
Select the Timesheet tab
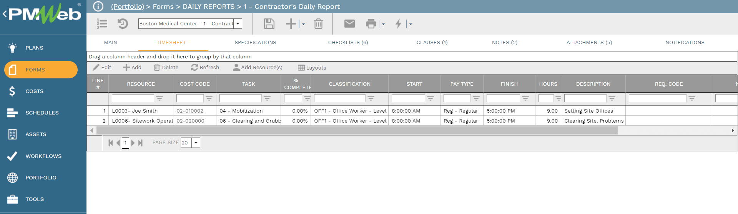[171, 43]
